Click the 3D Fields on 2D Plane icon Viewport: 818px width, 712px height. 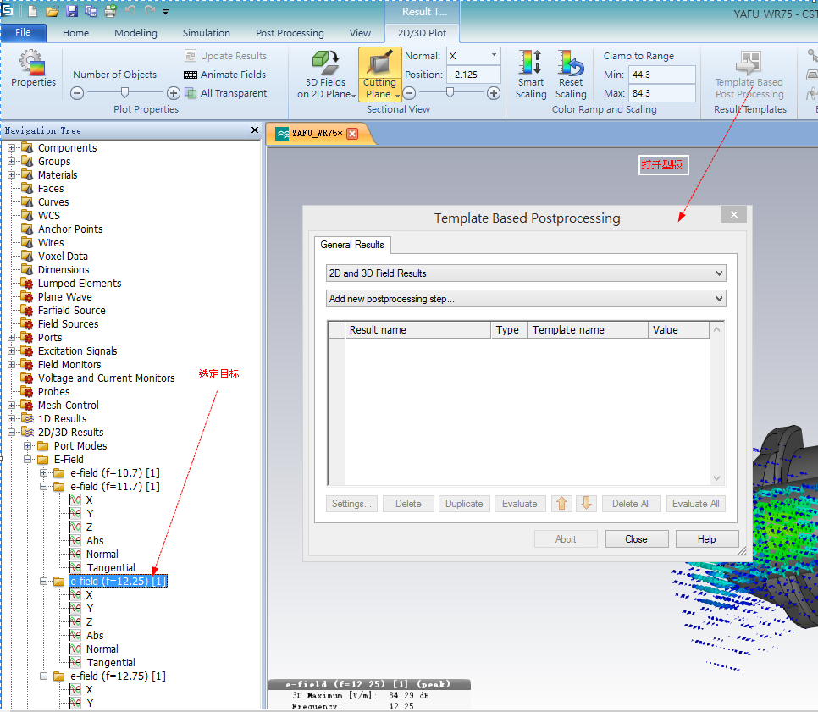pyautogui.click(x=326, y=75)
